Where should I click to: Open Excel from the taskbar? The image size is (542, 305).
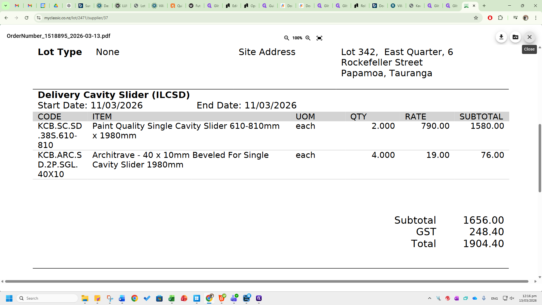click(x=172, y=298)
